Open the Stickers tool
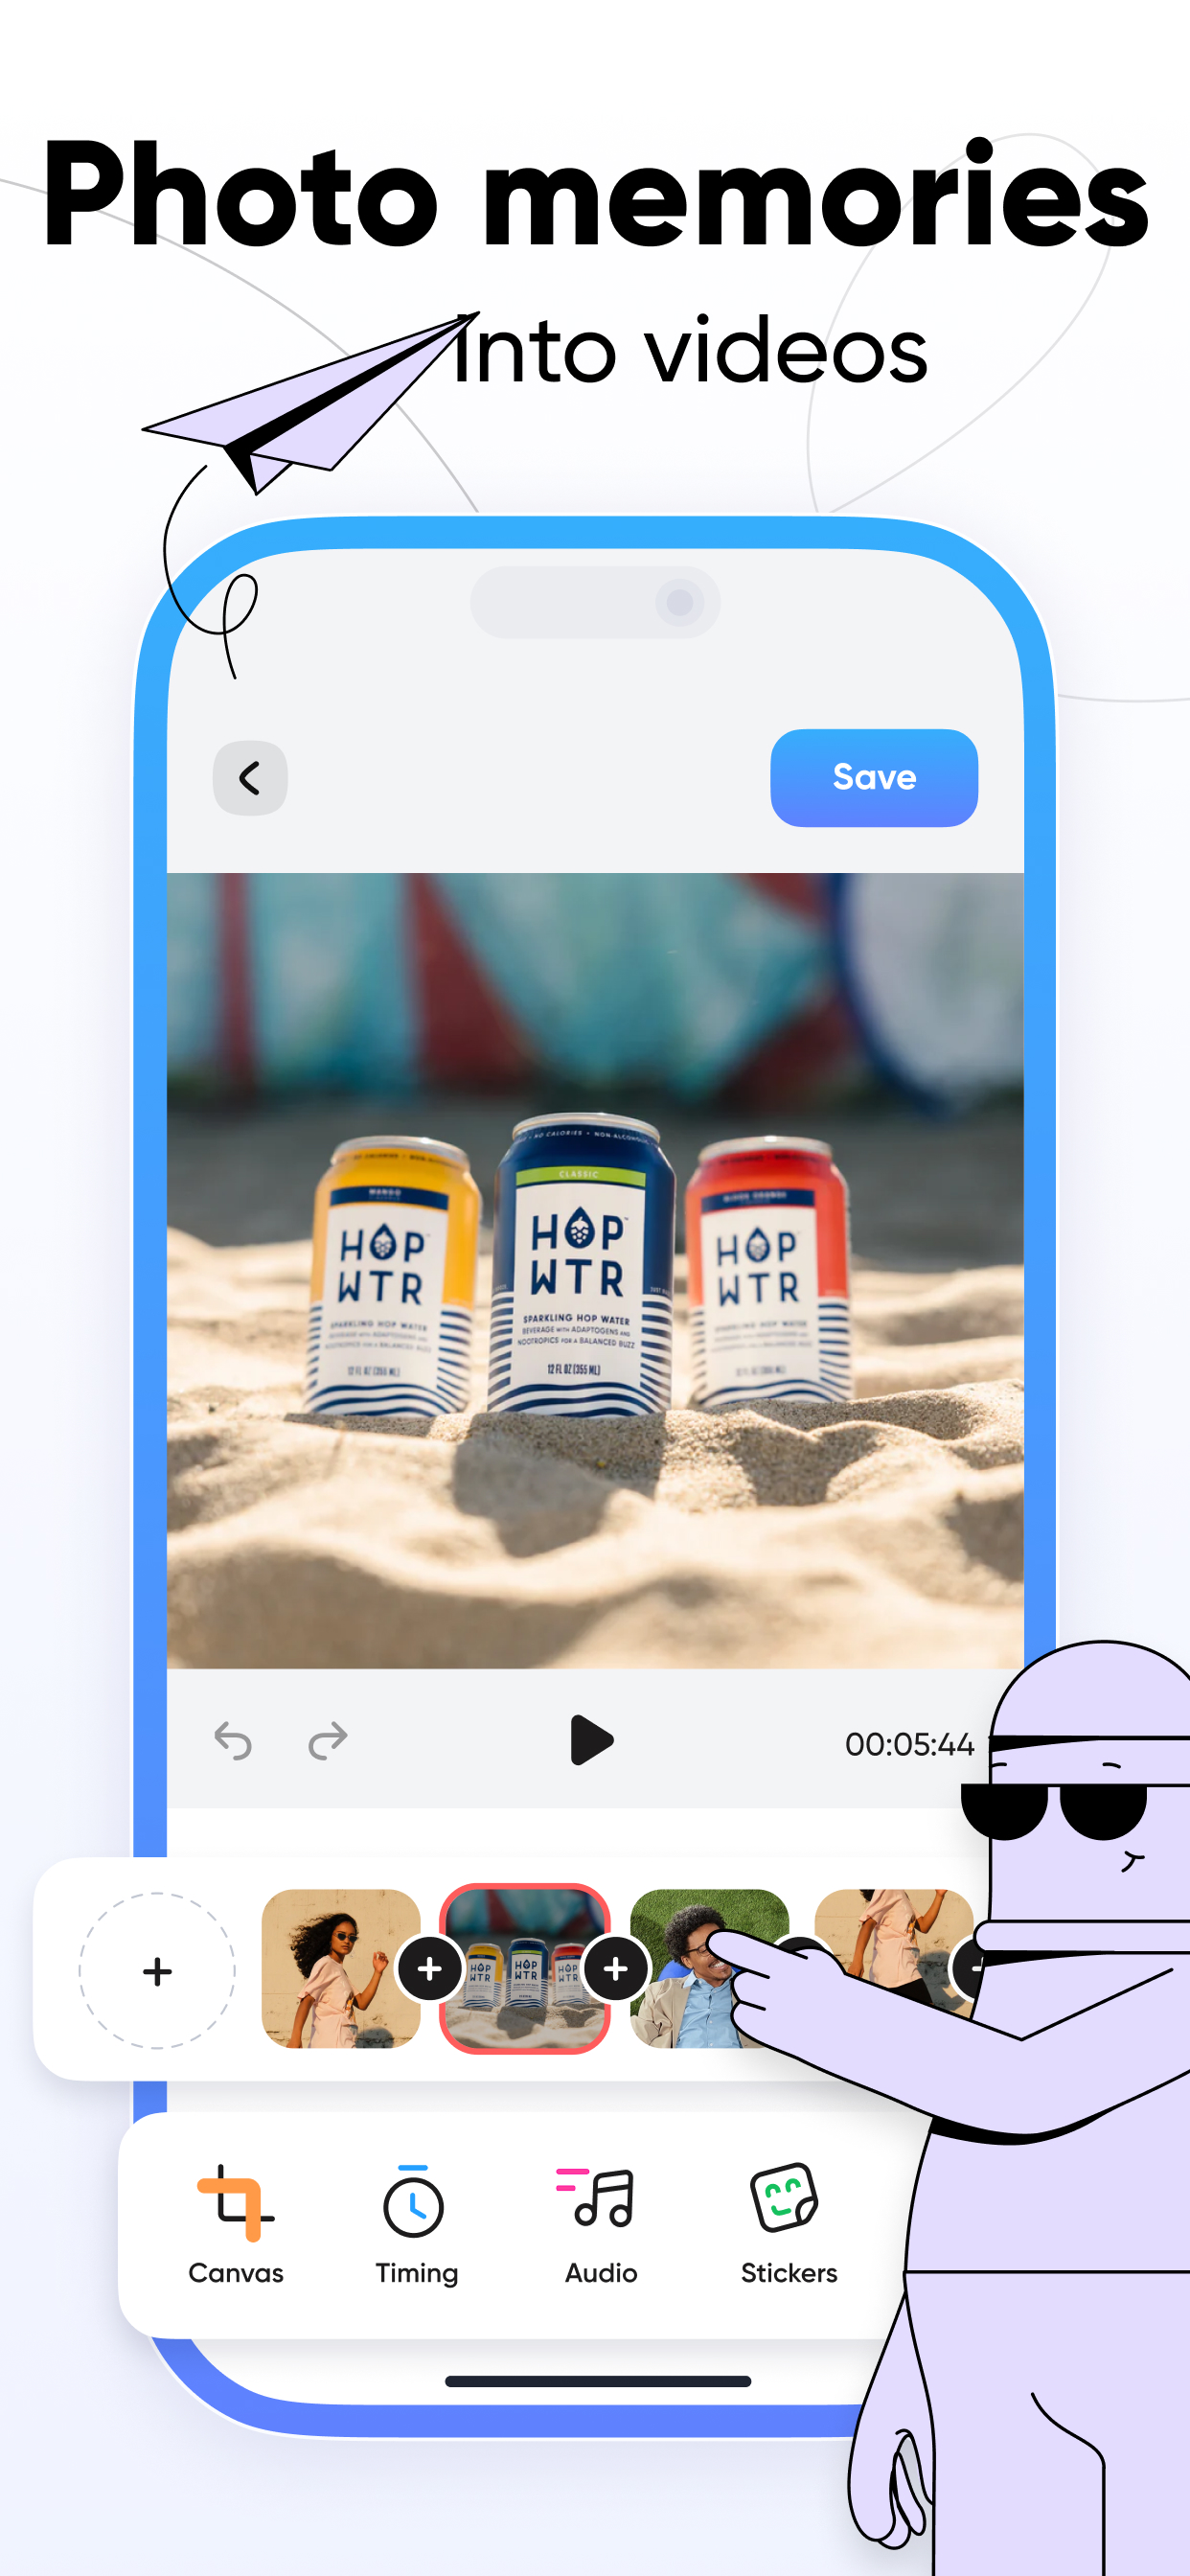This screenshot has height=2576, width=1190. (788, 2224)
